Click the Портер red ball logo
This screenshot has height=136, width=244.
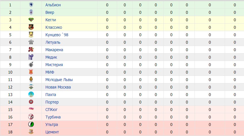31,102
